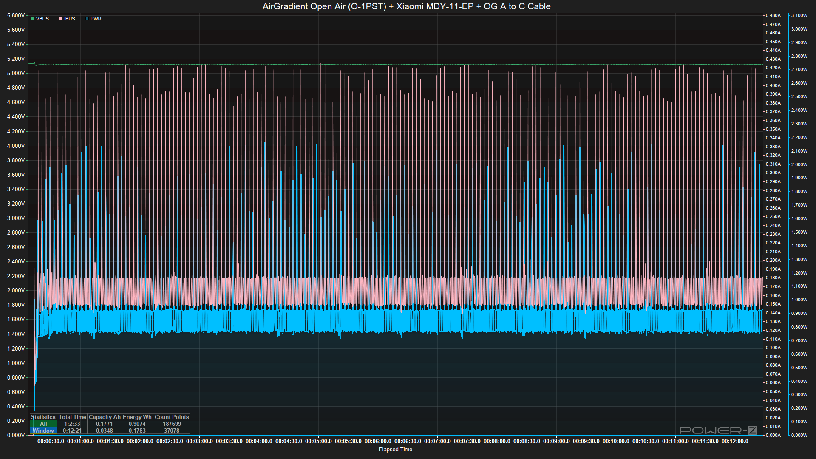Click count points value 37078
The height and width of the screenshot is (459, 816).
click(172, 431)
